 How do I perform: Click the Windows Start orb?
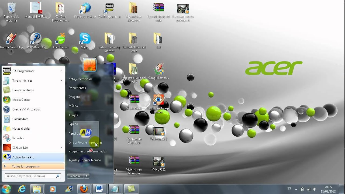pos(6,189)
